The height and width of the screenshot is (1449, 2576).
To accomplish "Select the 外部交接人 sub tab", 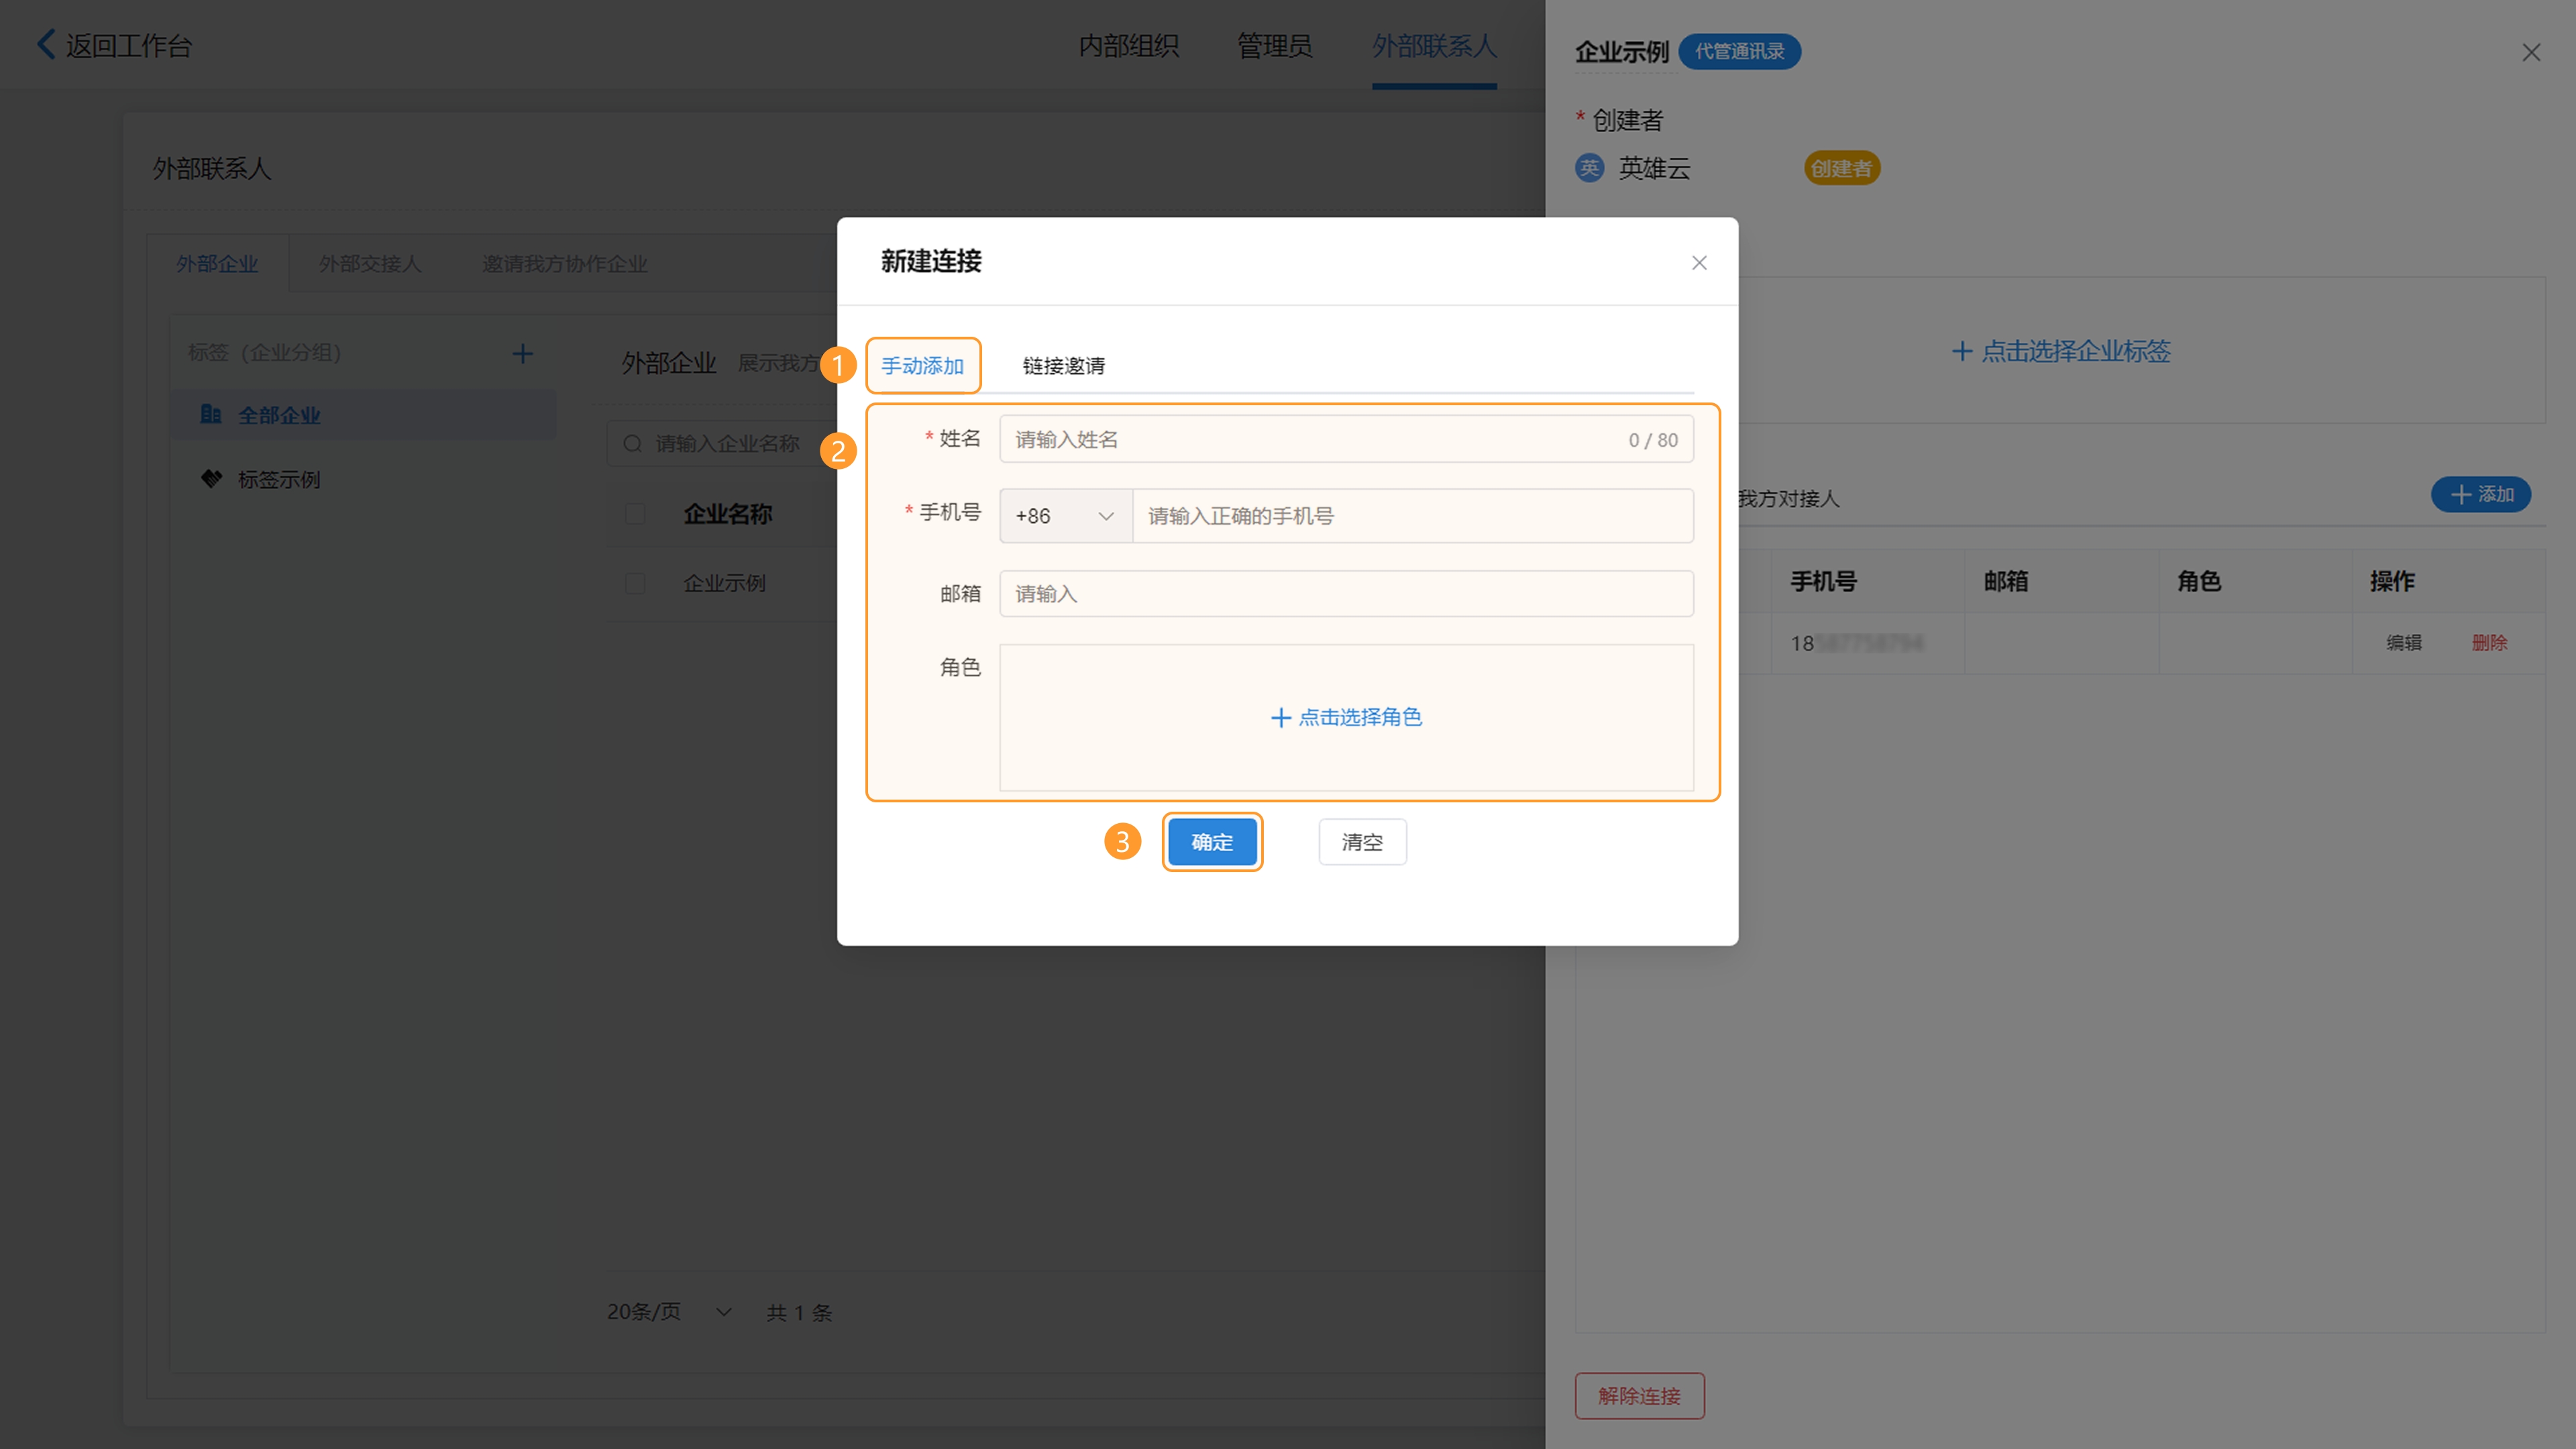I will click(370, 264).
